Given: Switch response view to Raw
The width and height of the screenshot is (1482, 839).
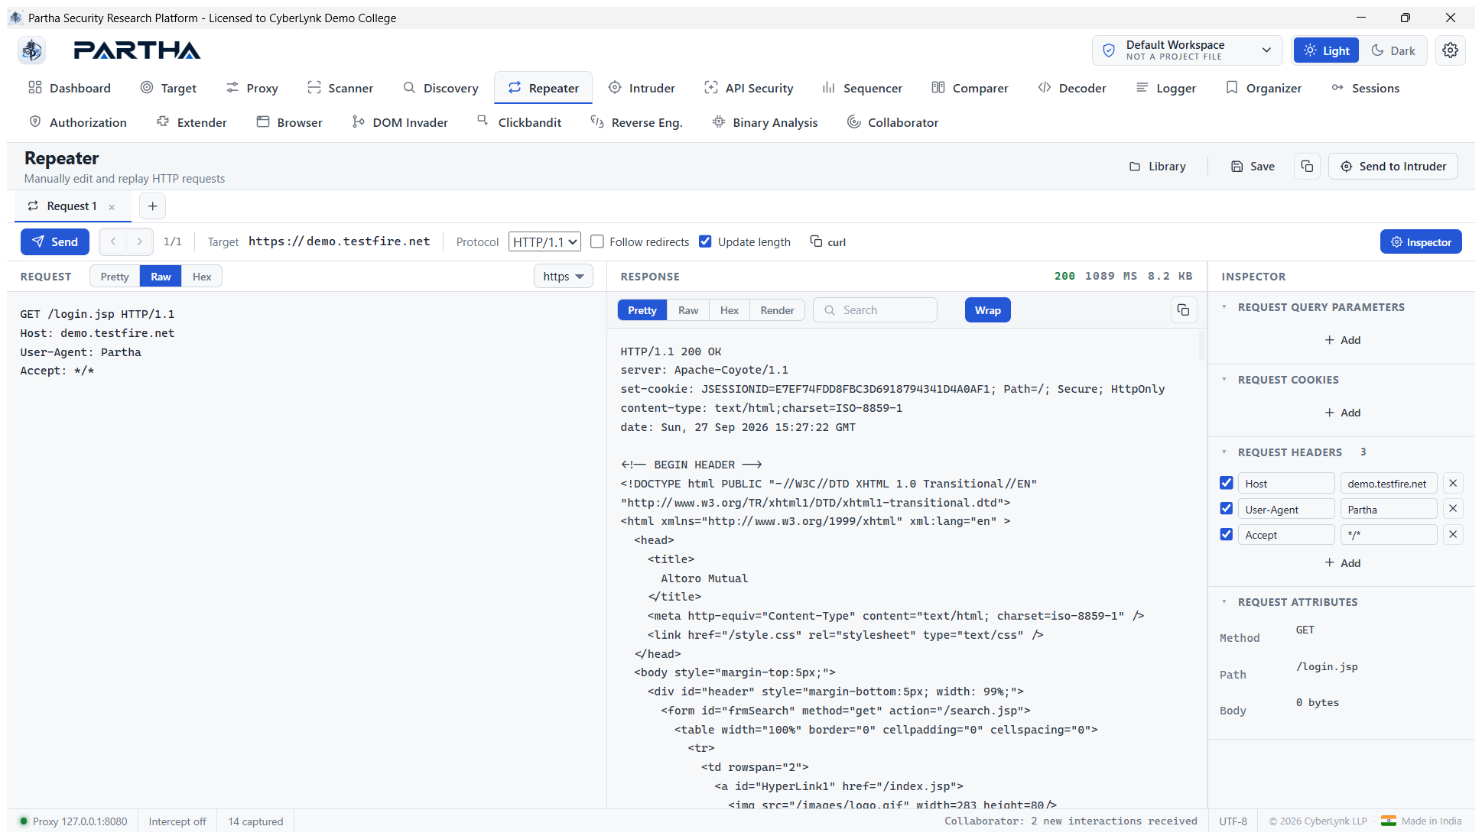Looking at the screenshot, I should pyautogui.click(x=688, y=310).
